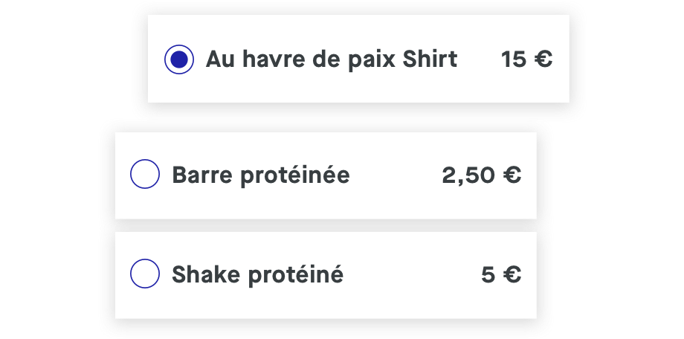The height and width of the screenshot is (339, 684).
Task: Click the Barre protéinée label text
Action: (260, 175)
